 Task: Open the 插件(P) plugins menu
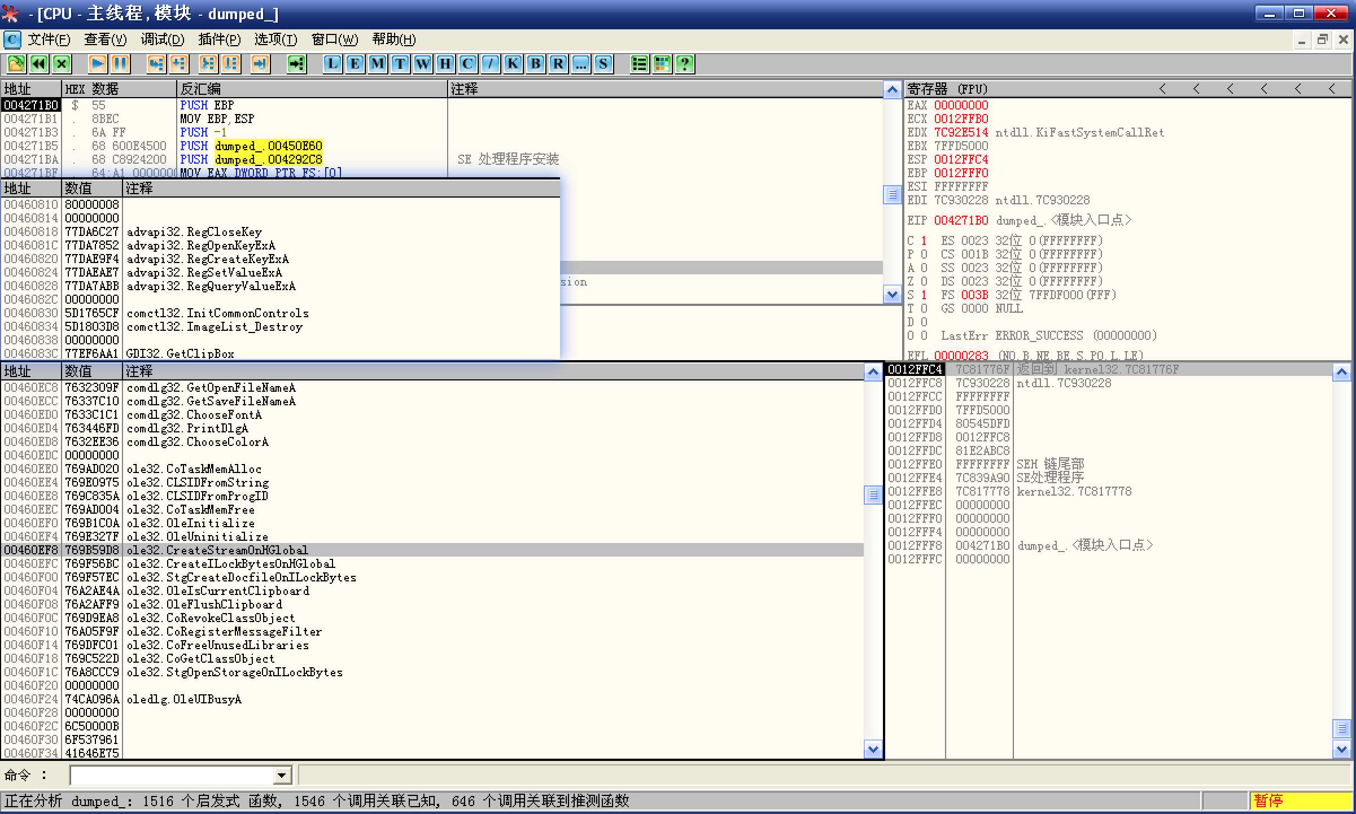coord(219,40)
